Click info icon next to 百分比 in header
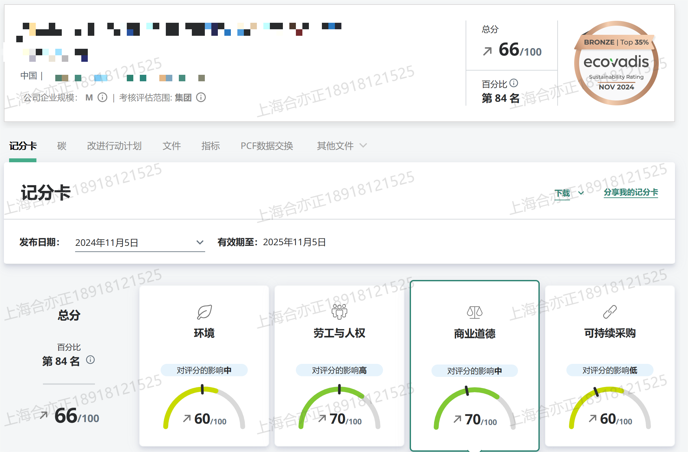This screenshot has width=688, height=452. 514,83
